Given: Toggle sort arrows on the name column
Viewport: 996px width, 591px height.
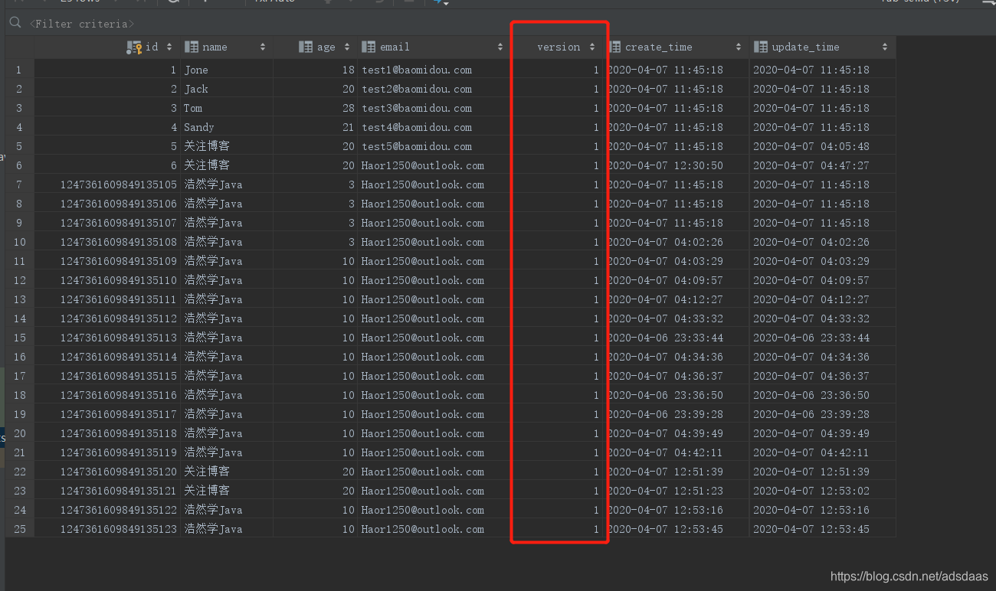Looking at the screenshot, I should coord(263,47).
